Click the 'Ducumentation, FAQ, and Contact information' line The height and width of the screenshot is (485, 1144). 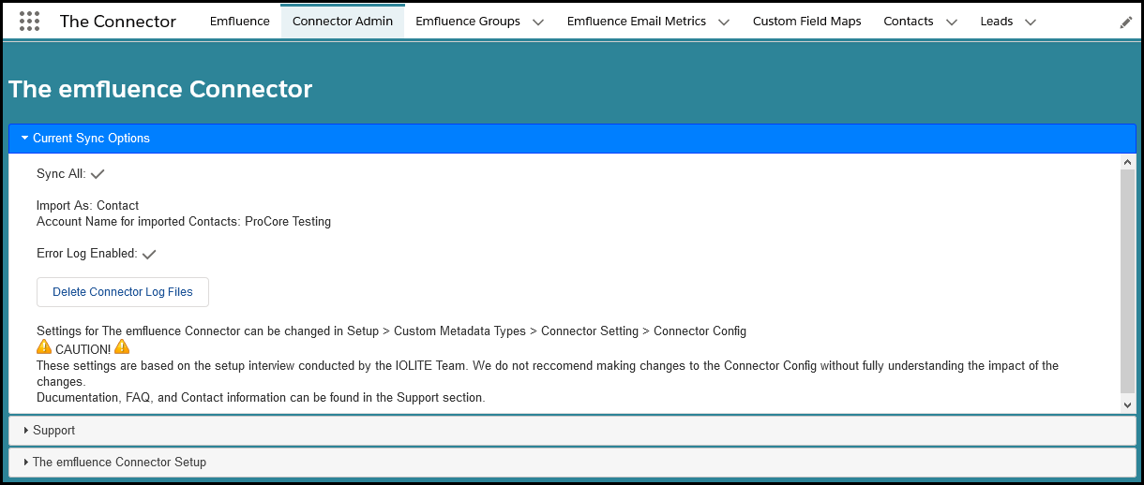click(261, 398)
